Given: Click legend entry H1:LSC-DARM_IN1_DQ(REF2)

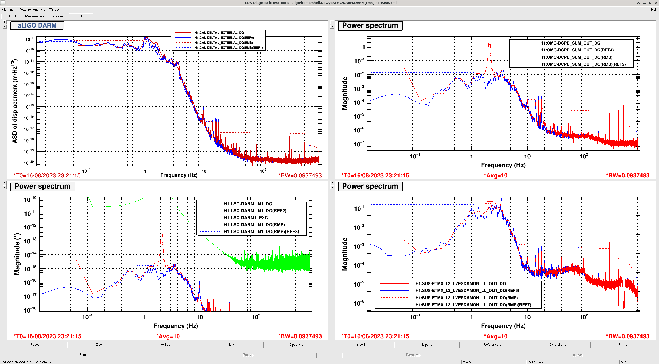Looking at the screenshot, I should 255,211.
